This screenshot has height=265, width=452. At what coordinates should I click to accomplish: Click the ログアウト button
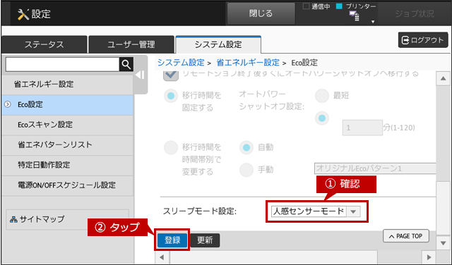click(x=423, y=40)
